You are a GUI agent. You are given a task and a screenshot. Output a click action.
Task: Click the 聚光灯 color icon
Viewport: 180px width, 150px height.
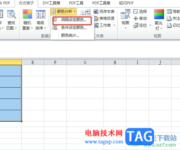pyautogui.click(x=159, y=14)
